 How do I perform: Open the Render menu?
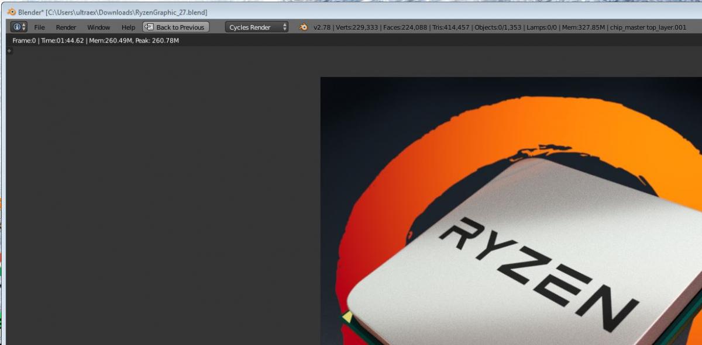(66, 27)
